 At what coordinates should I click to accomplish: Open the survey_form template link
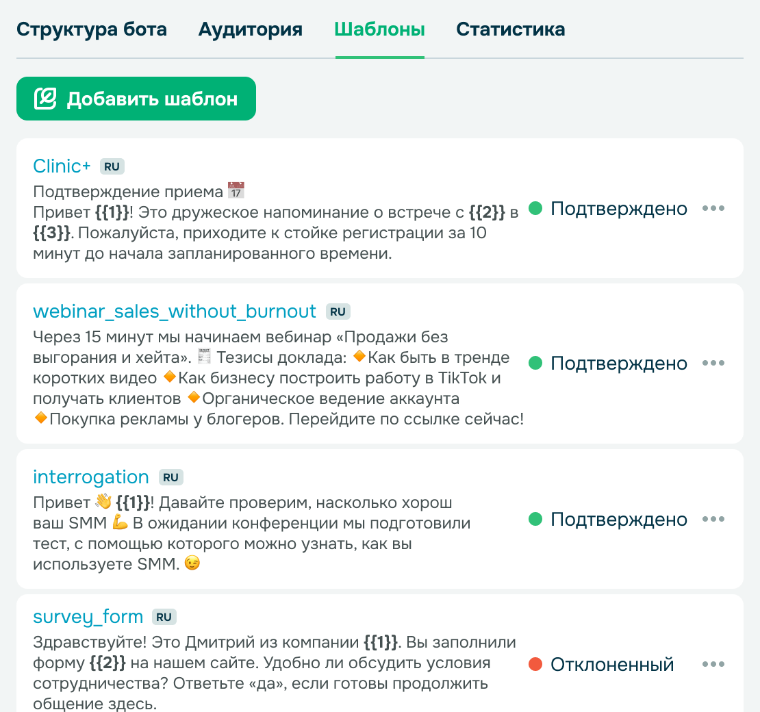88,617
